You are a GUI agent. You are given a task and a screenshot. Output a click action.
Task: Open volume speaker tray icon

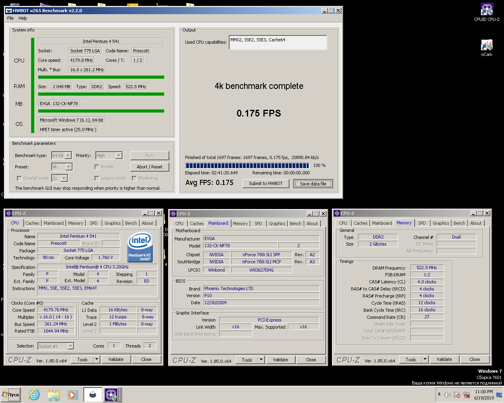coord(448,395)
